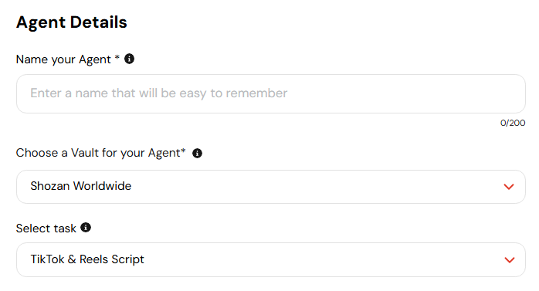Image resolution: width=539 pixels, height=291 pixels.
Task: Click empty space at right end of name field
Action: (447, 94)
